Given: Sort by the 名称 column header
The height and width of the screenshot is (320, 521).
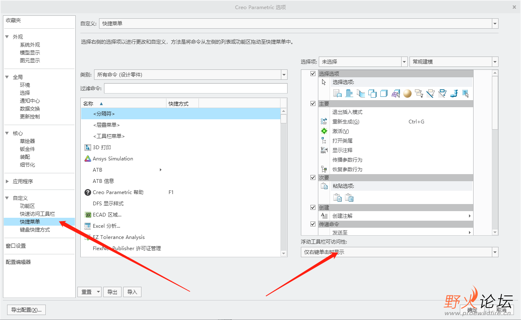Looking at the screenshot, I should [123, 103].
